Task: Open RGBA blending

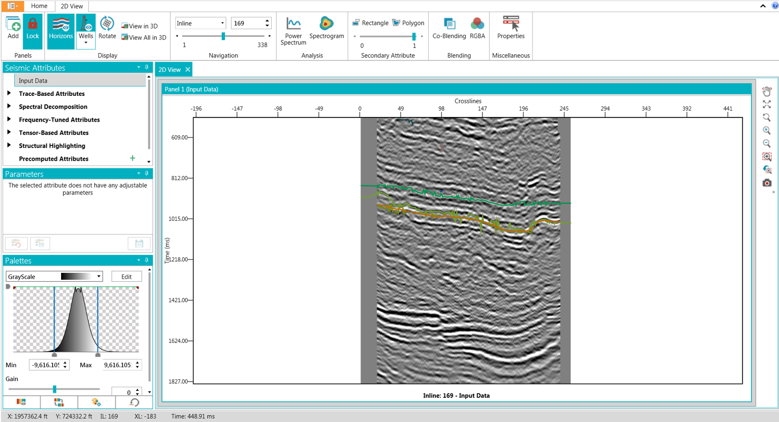Action: [x=477, y=28]
